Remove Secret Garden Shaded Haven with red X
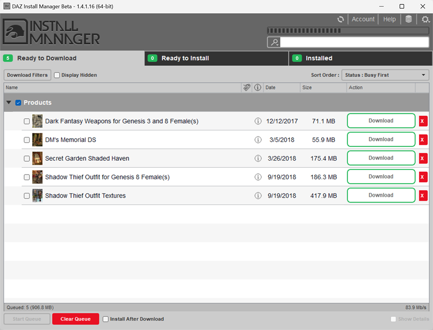Image resolution: width=433 pixels, height=330 pixels. [423, 158]
